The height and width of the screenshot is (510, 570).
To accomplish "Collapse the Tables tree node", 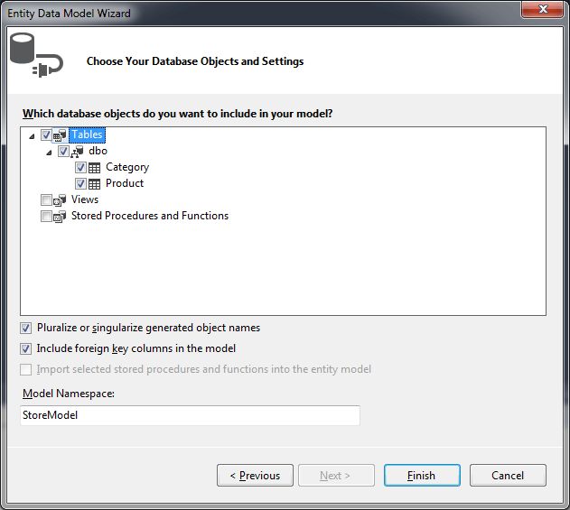I will [32, 136].
